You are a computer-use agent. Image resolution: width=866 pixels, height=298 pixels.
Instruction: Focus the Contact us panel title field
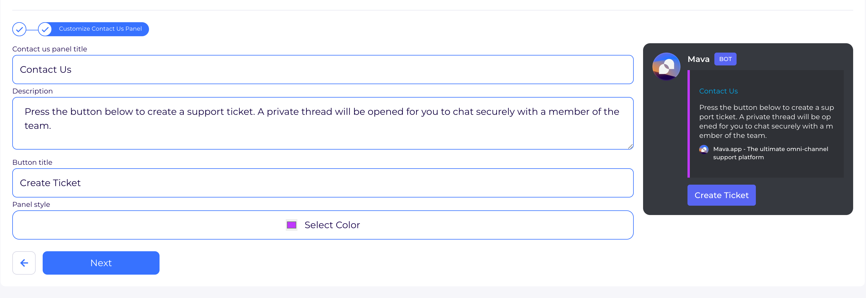[x=323, y=70]
